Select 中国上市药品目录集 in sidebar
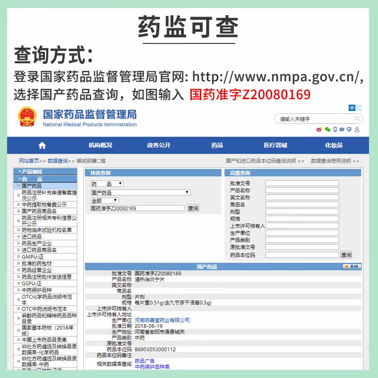This screenshot has height=378, width=378. (45, 340)
